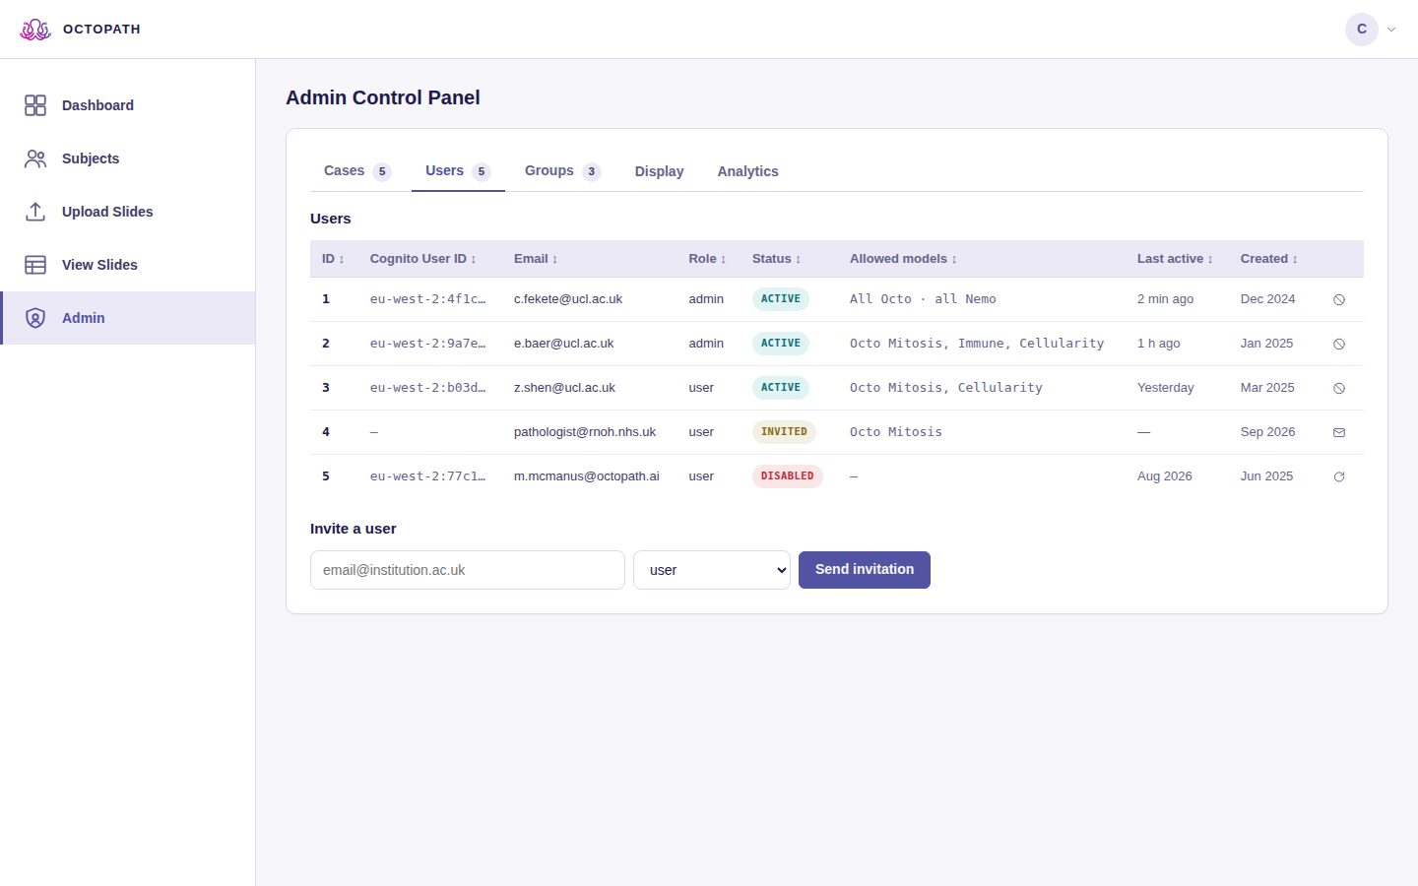Click the Upload Slides arrow icon

(x=35, y=212)
